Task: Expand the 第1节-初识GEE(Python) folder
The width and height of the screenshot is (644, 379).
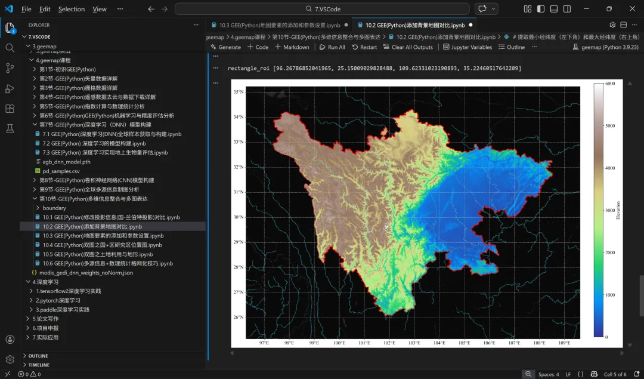Action: pyautogui.click(x=35, y=69)
